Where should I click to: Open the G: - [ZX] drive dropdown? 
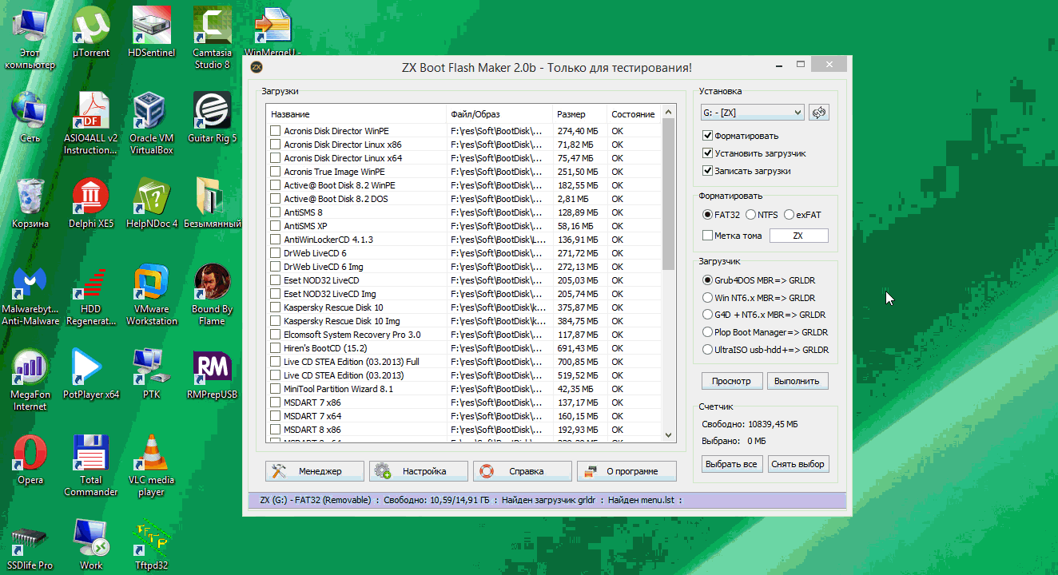coord(752,113)
